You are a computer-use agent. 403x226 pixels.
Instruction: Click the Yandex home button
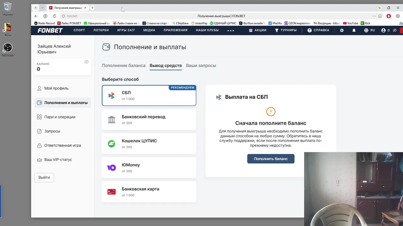click(x=45, y=16)
